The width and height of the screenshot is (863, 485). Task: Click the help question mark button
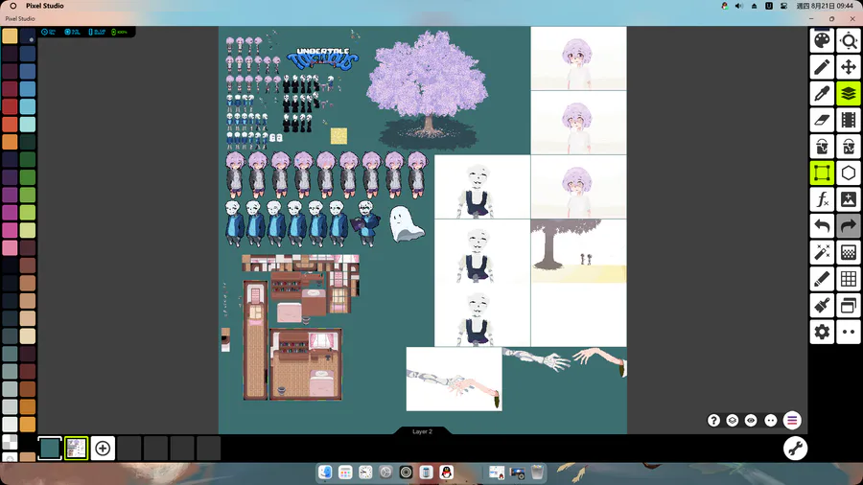[713, 421]
